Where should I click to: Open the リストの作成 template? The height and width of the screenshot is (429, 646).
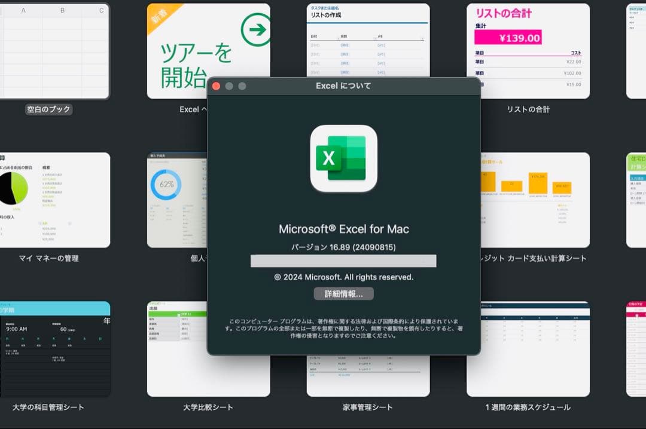(368, 51)
